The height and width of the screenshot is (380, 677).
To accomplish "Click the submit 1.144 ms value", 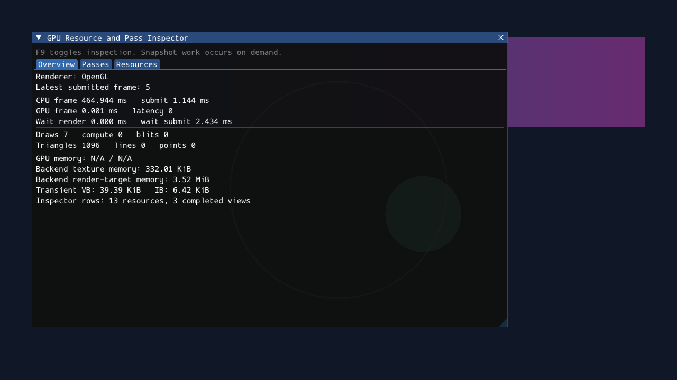I will click(175, 100).
